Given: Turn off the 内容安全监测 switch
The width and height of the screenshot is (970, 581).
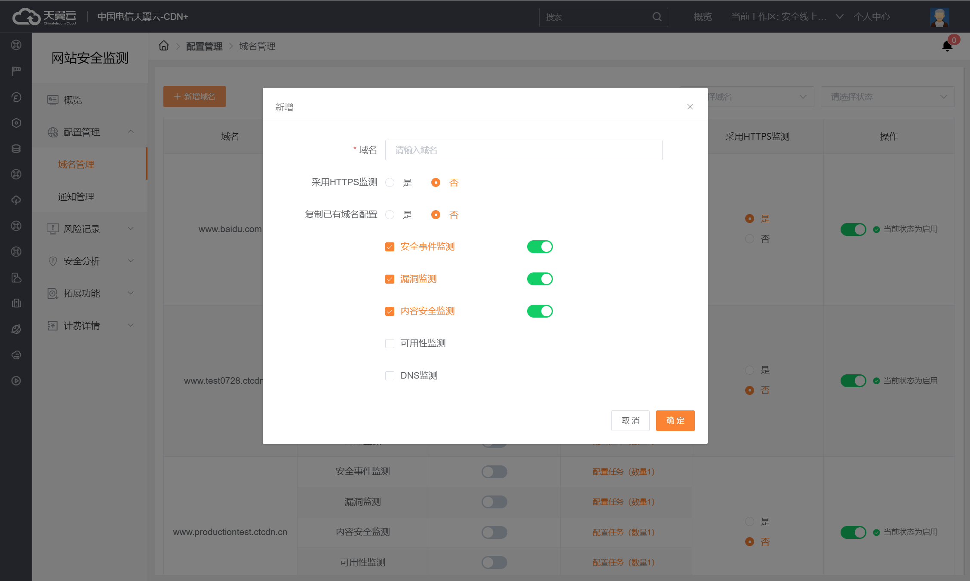Looking at the screenshot, I should [540, 311].
